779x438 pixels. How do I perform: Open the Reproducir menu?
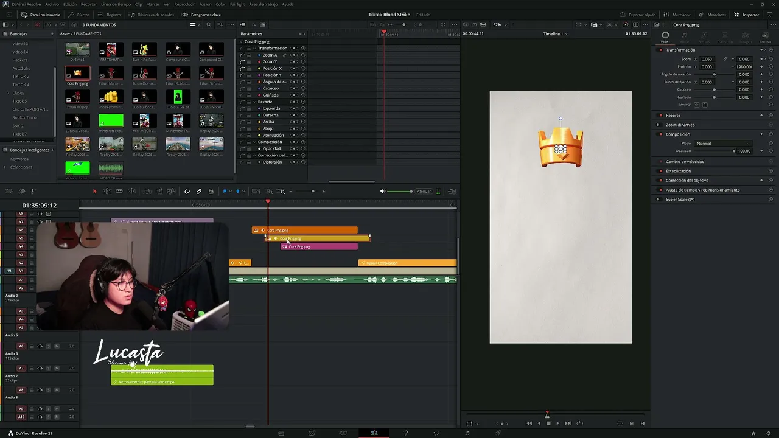(184, 4)
